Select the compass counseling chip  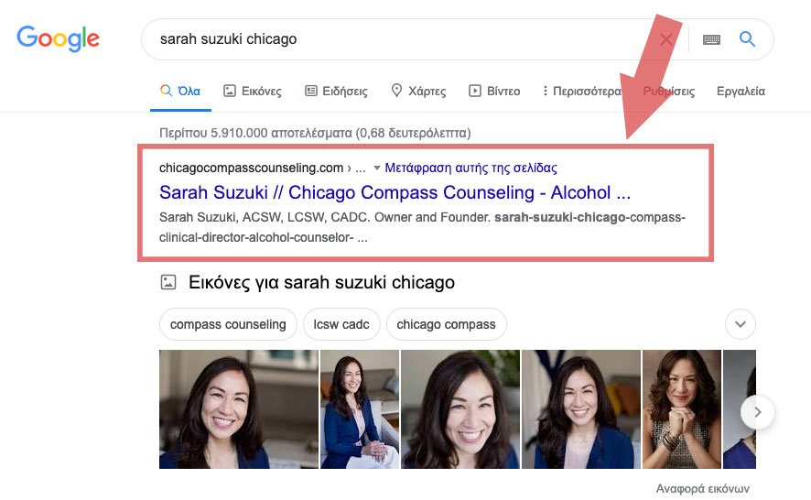[228, 324]
